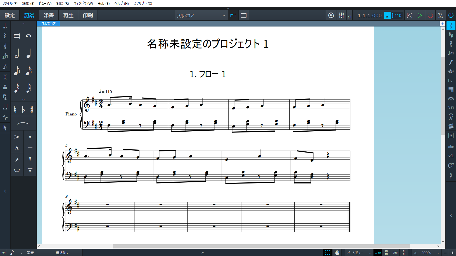Open the Tempo panel
Screen dimensions: 456x256
click(451, 53)
